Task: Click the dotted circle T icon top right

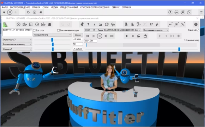Action: point(170,12)
